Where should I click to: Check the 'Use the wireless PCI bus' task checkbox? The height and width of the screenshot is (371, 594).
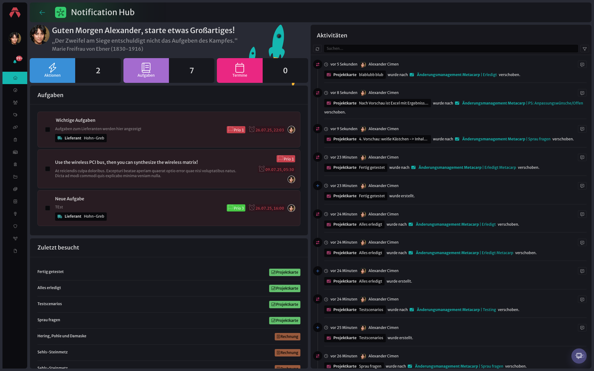click(48, 169)
